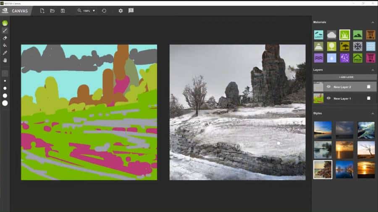Screen dimensions: 378x212
Task: Delete New Layer 2 with trash icon
Action: [x=368, y=87]
